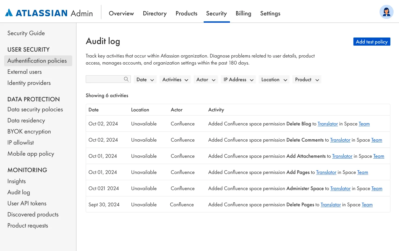The width and height of the screenshot is (399, 251).
Task: Open the Billing tab
Action: pyautogui.click(x=243, y=14)
